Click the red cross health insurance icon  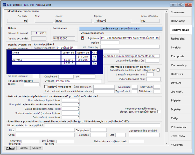[82, 38]
